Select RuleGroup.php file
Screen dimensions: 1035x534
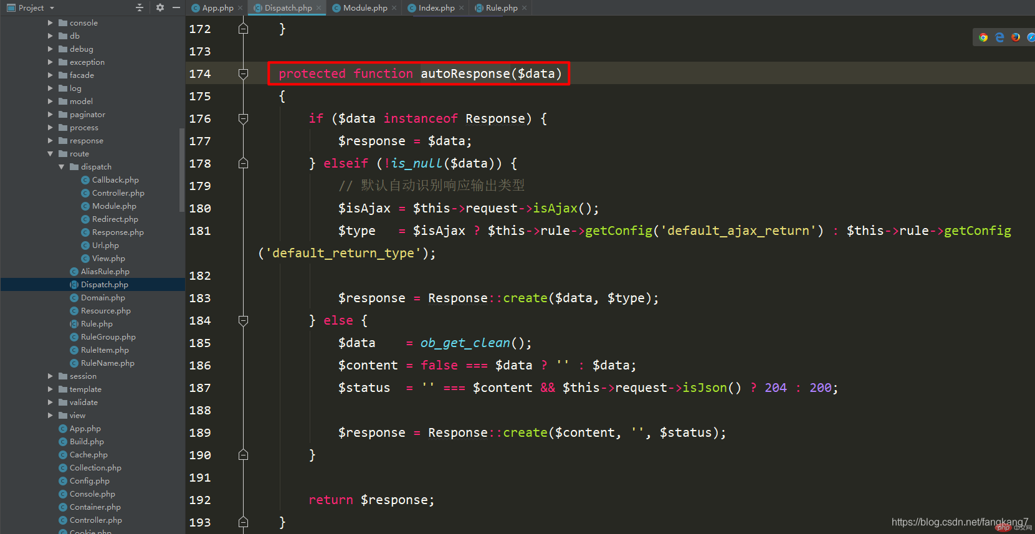click(x=108, y=336)
